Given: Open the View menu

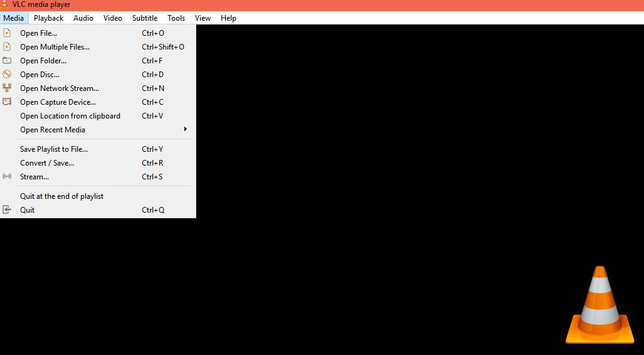Looking at the screenshot, I should 203,18.
